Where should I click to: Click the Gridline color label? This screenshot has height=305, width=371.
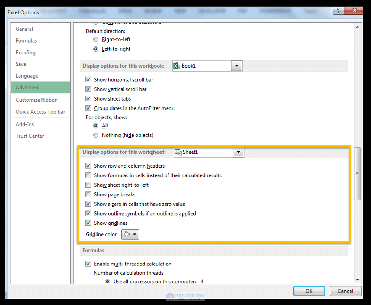click(x=101, y=234)
